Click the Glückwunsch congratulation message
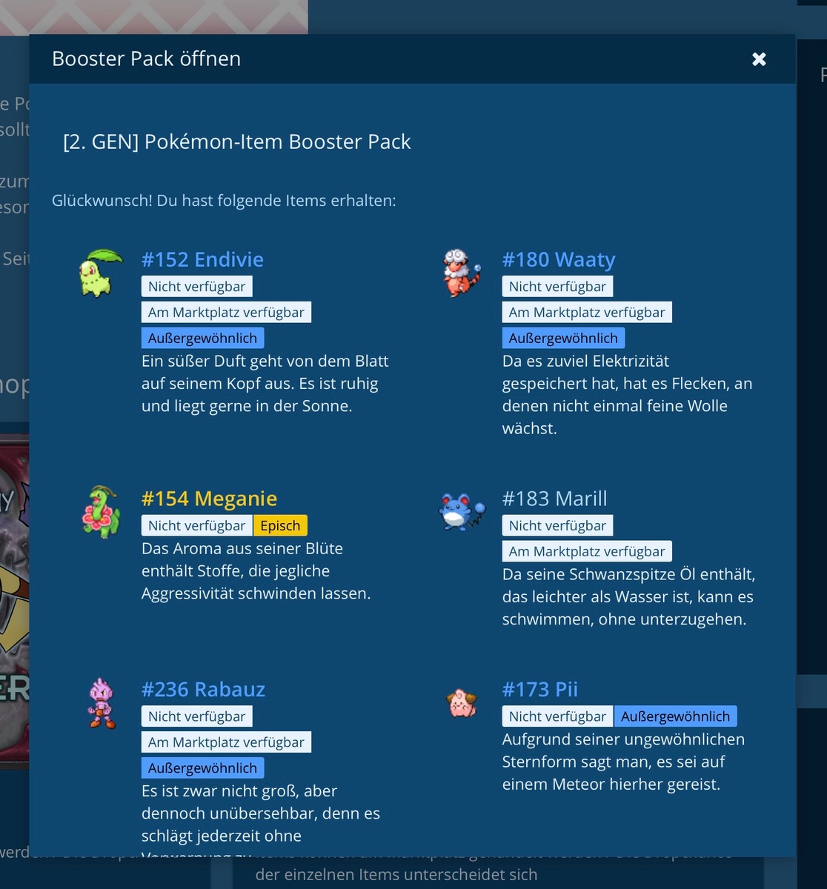Screen dimensions: 827x889 tap(224, 201)
